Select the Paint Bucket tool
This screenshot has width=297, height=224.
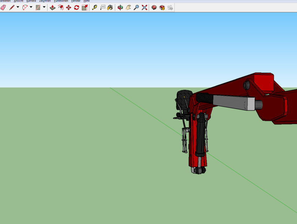110,7
